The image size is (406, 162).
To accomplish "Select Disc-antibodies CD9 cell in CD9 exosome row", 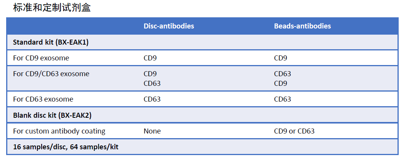I will click(150, 58).
